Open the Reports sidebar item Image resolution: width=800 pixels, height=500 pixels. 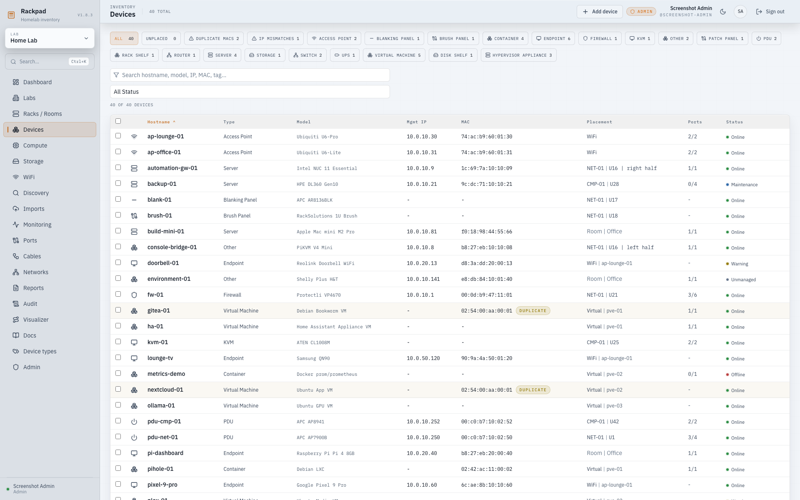tap(50, 288)
